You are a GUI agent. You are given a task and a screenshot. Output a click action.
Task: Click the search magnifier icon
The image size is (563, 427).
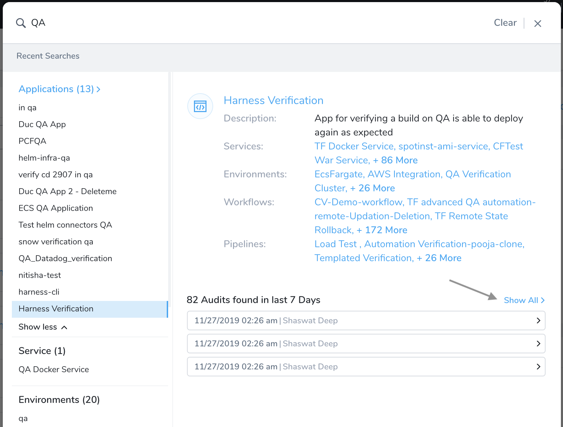(21, 23)
